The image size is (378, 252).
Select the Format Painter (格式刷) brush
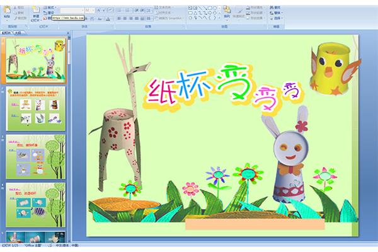(x=15, y=18)
